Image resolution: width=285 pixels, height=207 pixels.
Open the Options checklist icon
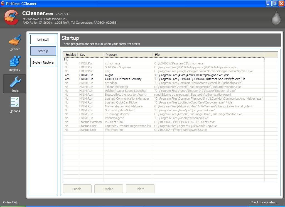click(15, 103)
